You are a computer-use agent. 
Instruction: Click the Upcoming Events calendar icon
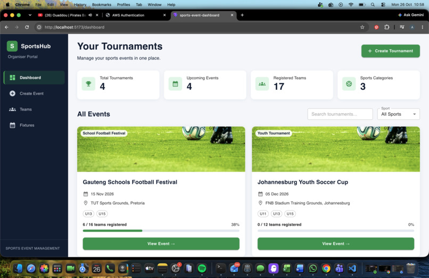coord(175,83)
